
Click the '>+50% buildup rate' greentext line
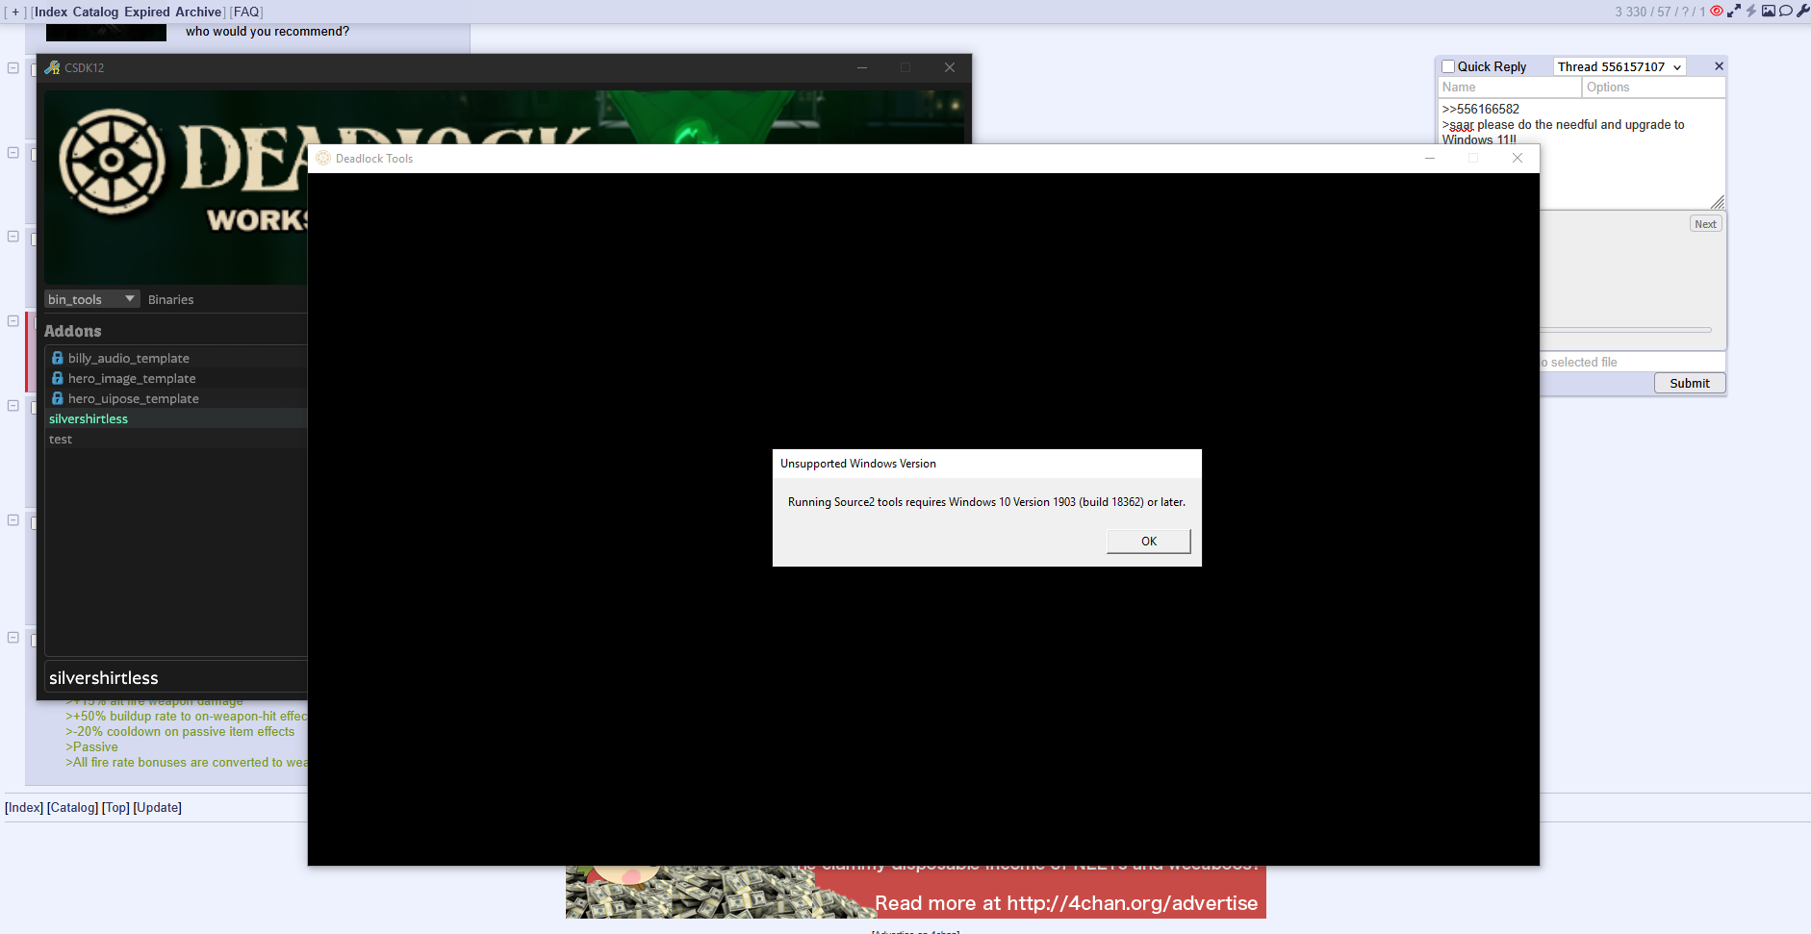pyautogui.click(x=187, y=717)
